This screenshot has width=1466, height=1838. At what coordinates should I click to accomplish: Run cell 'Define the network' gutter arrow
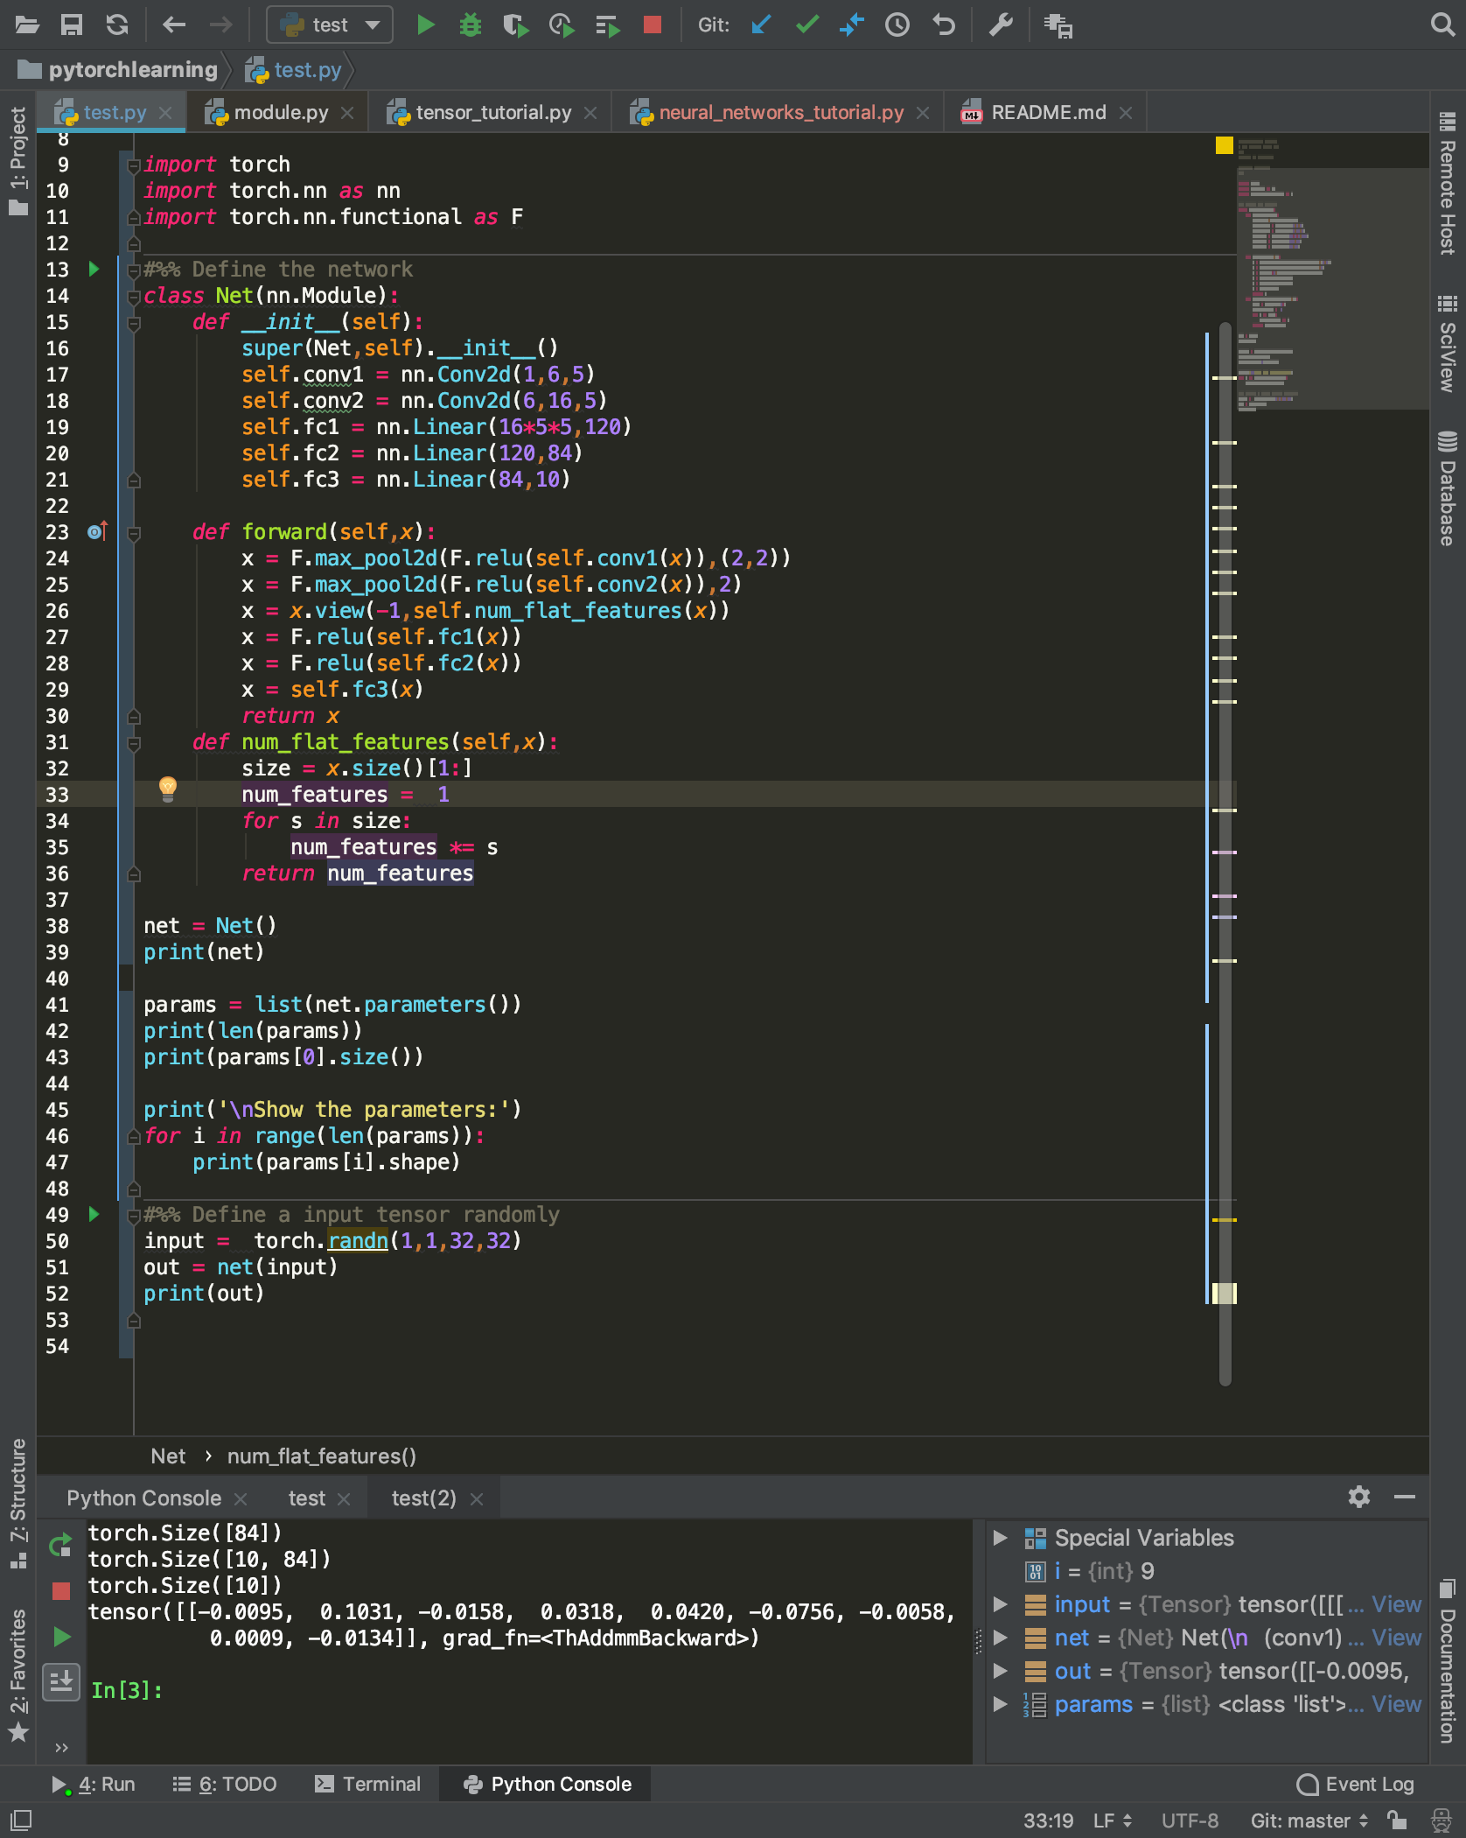tap(94, 270)
